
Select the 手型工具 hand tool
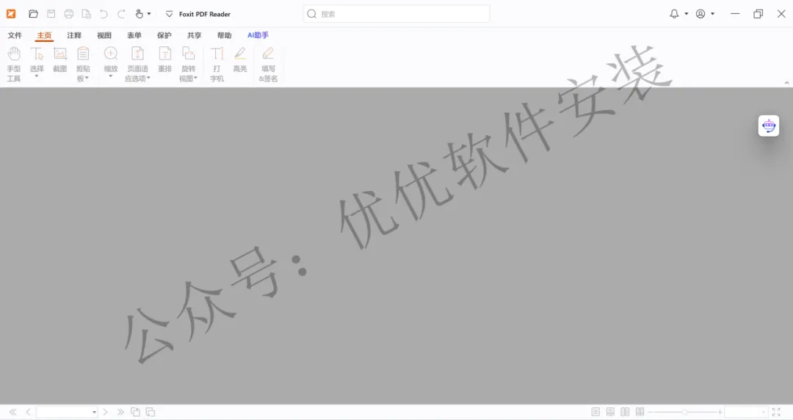[x=14, y=64]
